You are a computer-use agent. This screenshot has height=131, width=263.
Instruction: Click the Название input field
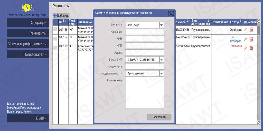pyautogui.click(x=145, y=32)
